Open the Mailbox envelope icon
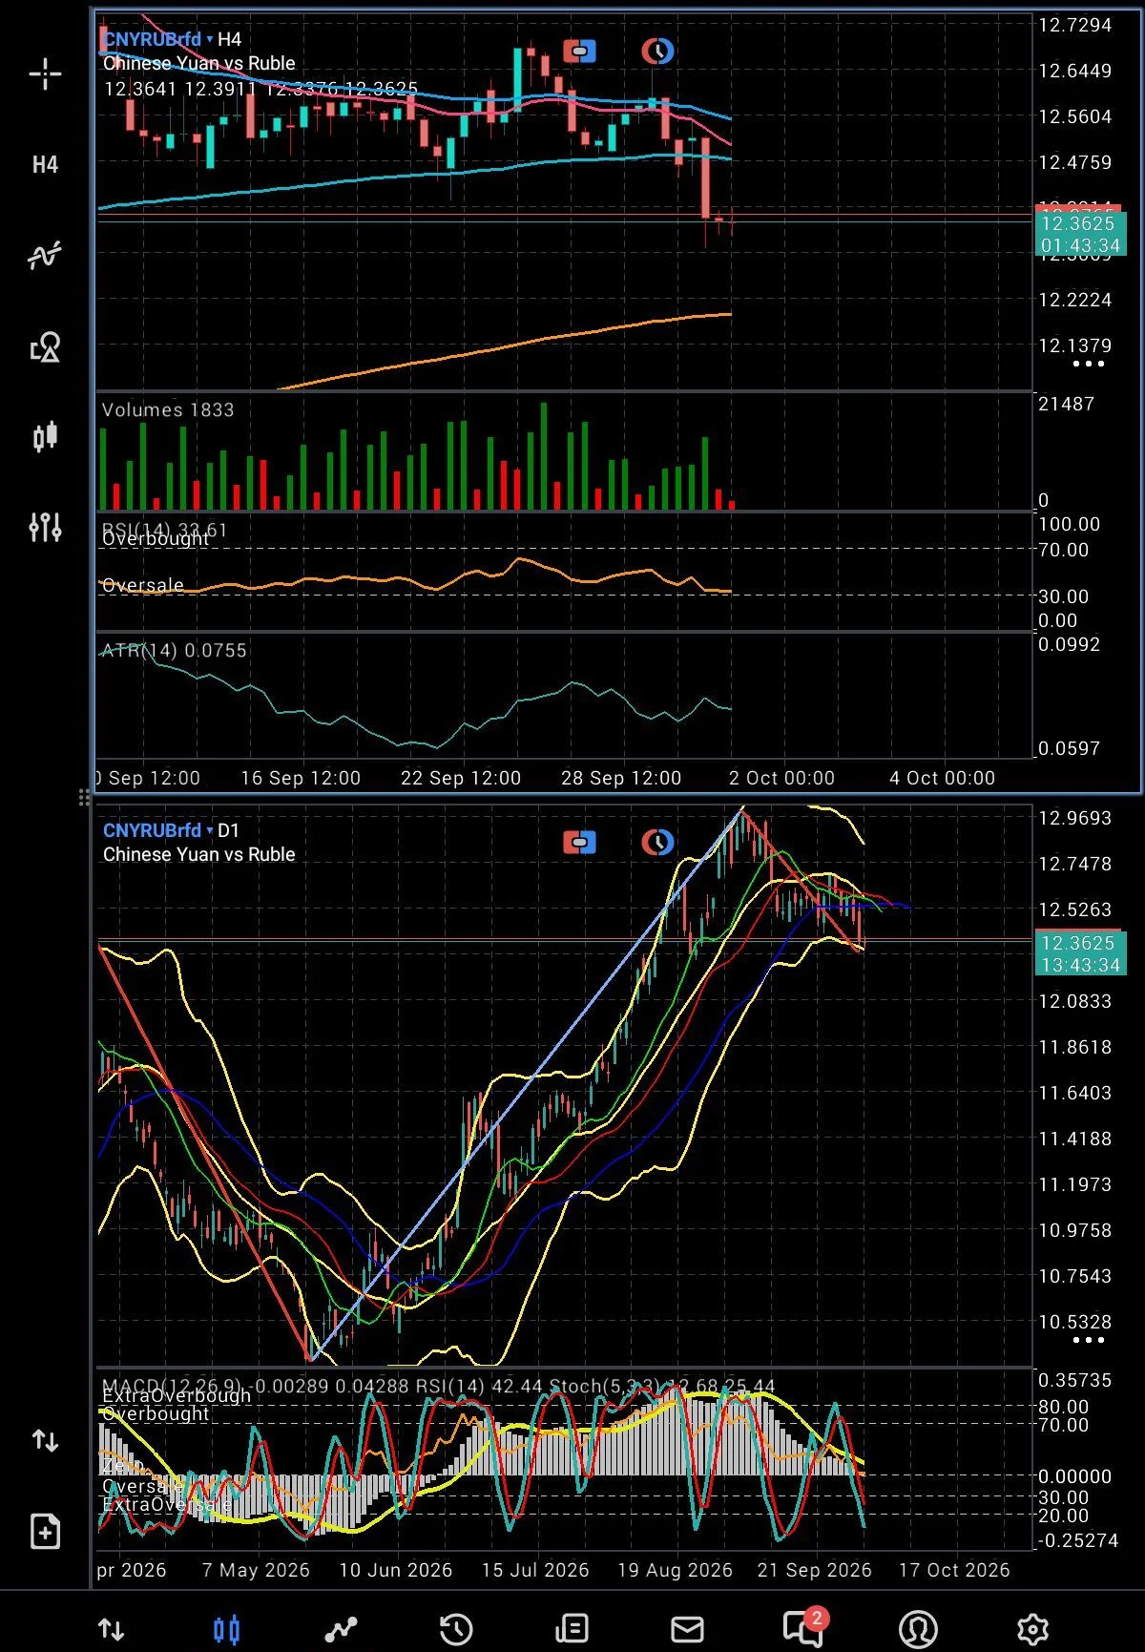 click(687, 1629)
